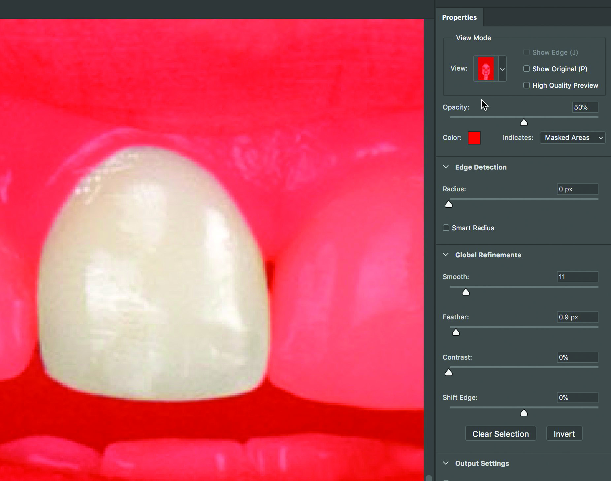Collapse the Global Refinements section
The image size is (611, 481).
pos(446,255)
